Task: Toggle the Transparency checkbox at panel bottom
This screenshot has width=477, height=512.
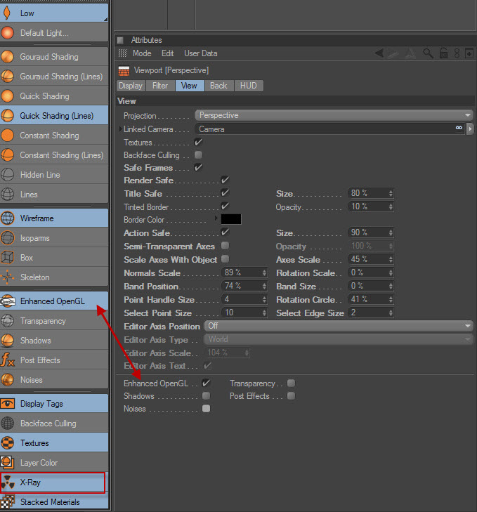Action: click(291, 383)
